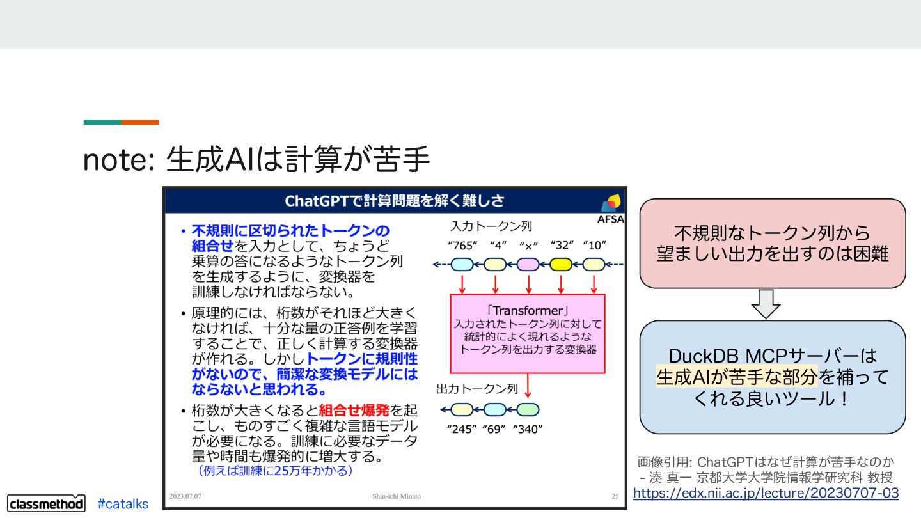This screenshot has width=921, height=518.
Task: Click highlighted text '生成AIが苦手な部分'
Action: [x=737, y=377]
